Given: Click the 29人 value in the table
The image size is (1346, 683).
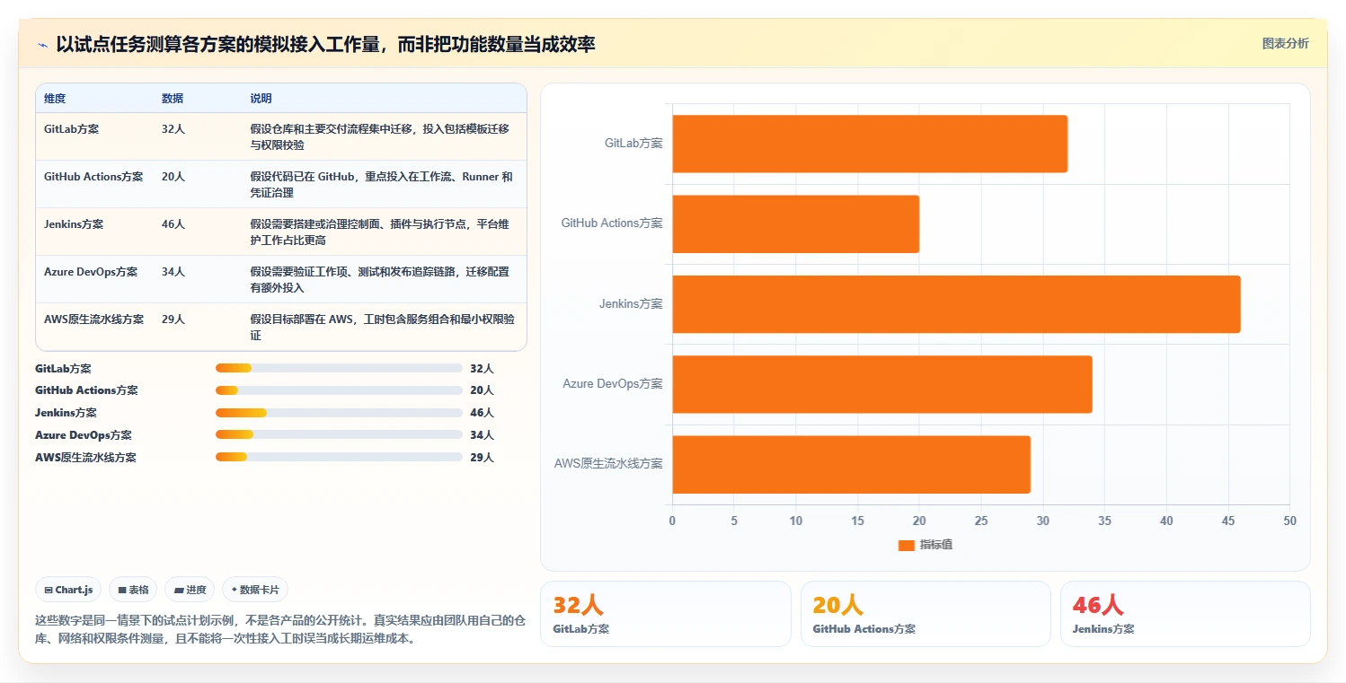Looking at the screenshot, I should pyautogui.click(x=173, y=320).
